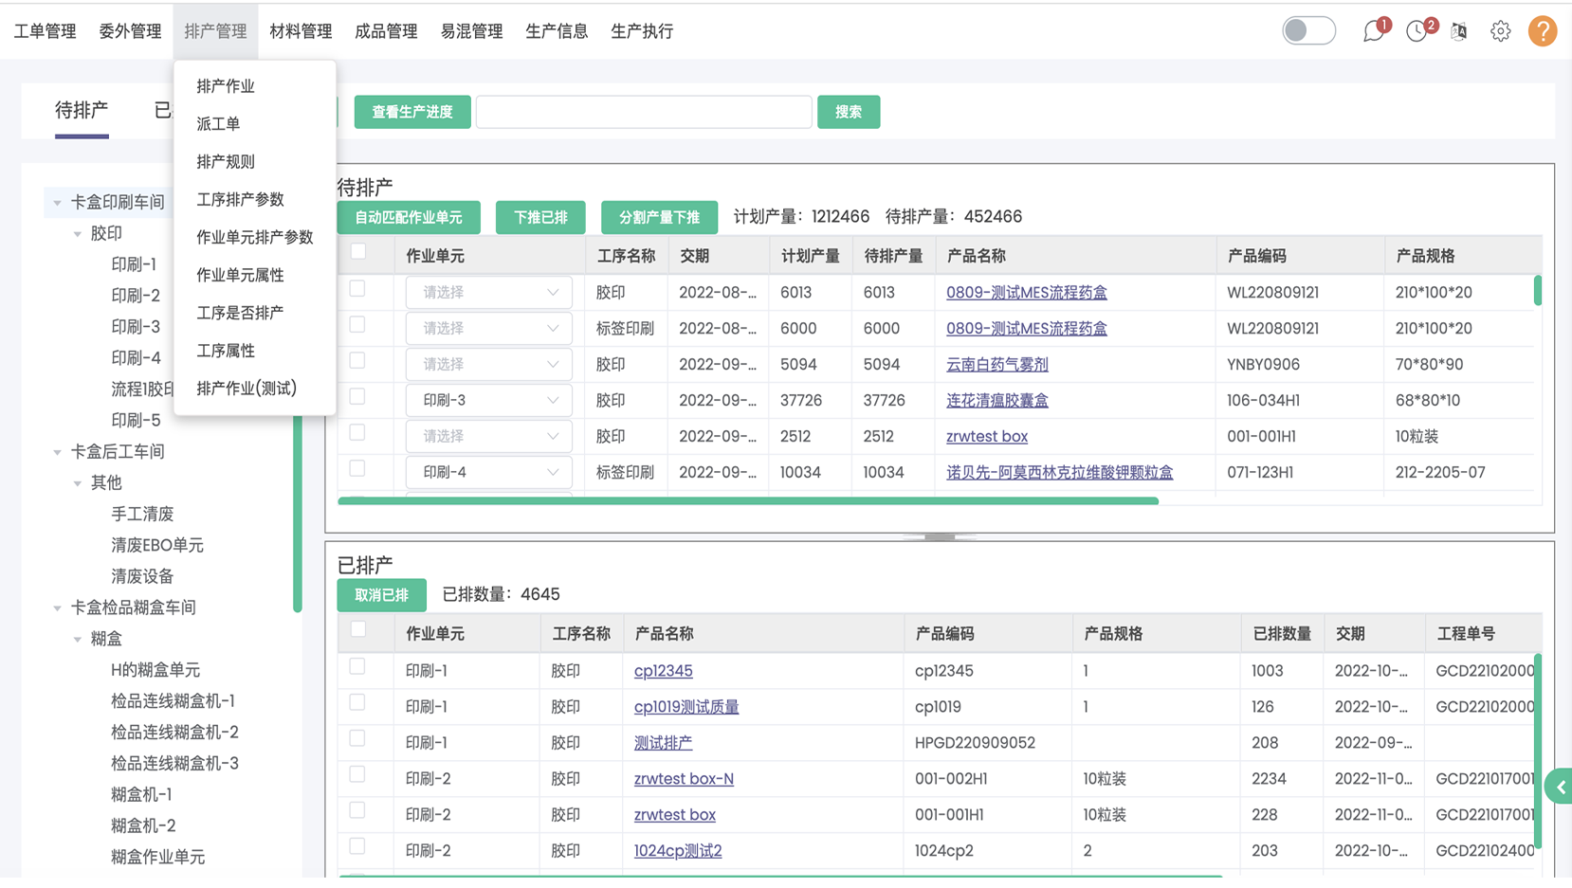Collapse the 卡盒印刷车间 tree node
1572x888 pixels.
[x=58, y=203]
